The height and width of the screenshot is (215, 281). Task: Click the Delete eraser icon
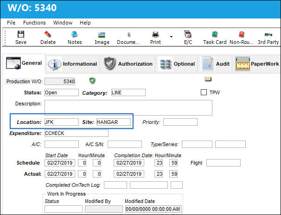tap(48, 34)
